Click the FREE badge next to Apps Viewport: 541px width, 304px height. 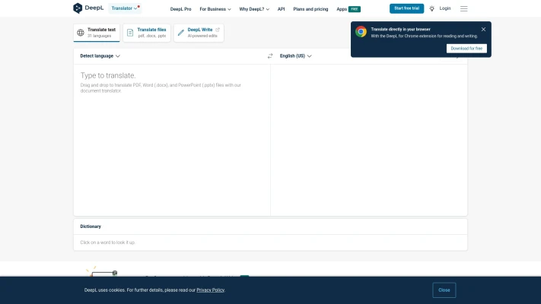[355, 9]
